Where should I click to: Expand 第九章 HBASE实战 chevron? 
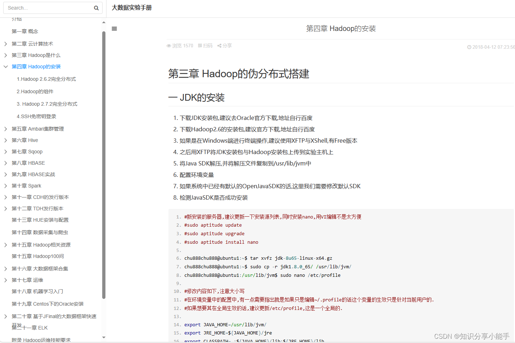click(x=6, y=174)
